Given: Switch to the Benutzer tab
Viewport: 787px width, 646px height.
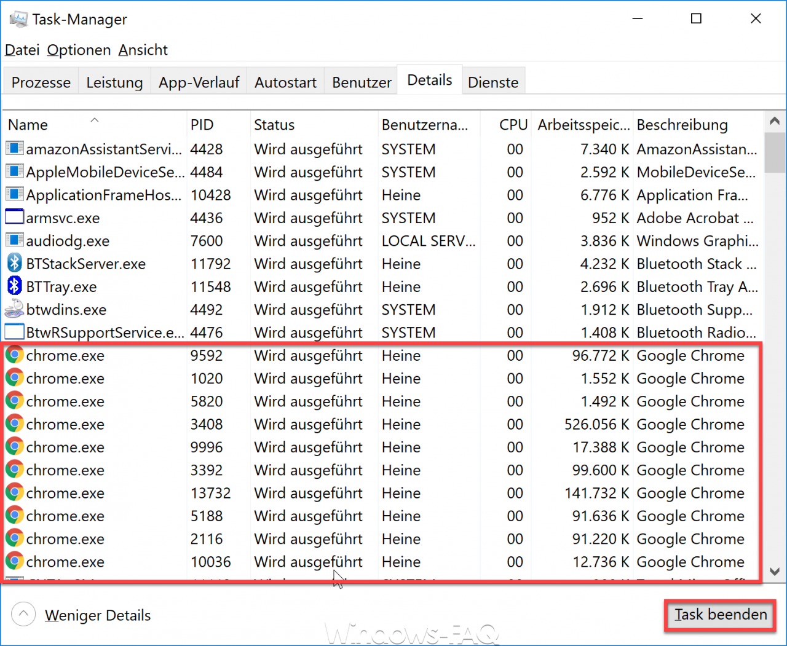Looking at the screenshot, I should 362,82.
